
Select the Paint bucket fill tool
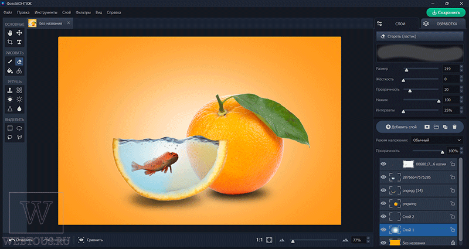coord(10,71)
